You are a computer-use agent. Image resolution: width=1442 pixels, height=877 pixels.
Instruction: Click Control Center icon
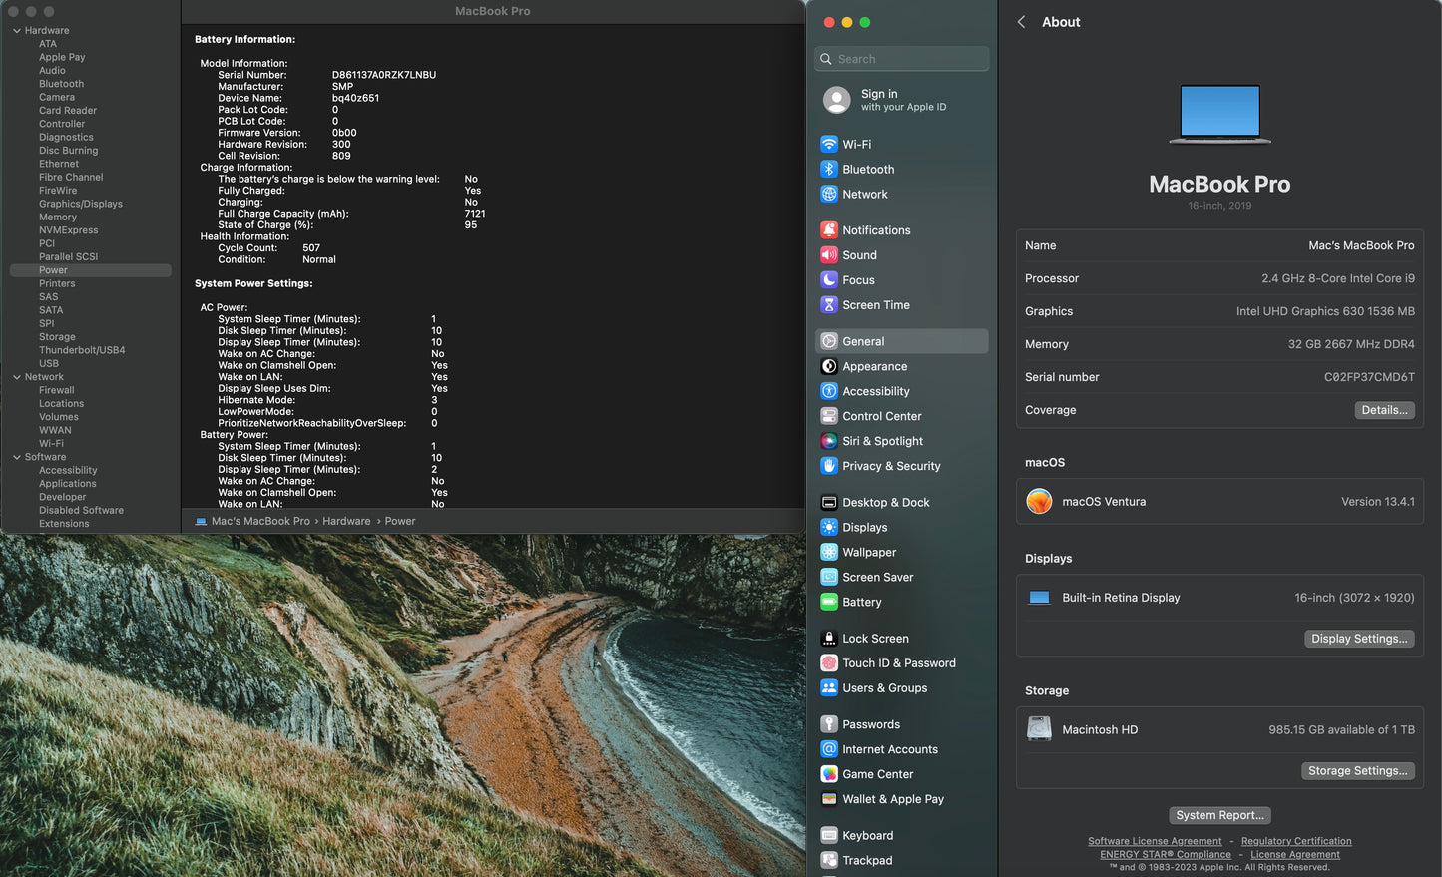[x=829, y=416]
